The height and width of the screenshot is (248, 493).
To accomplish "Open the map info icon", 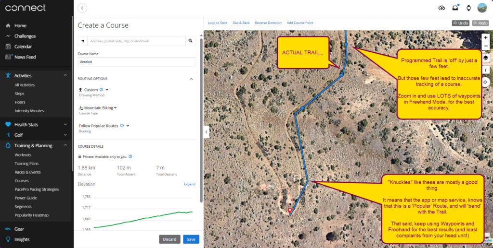I will [x=486, y=70].
